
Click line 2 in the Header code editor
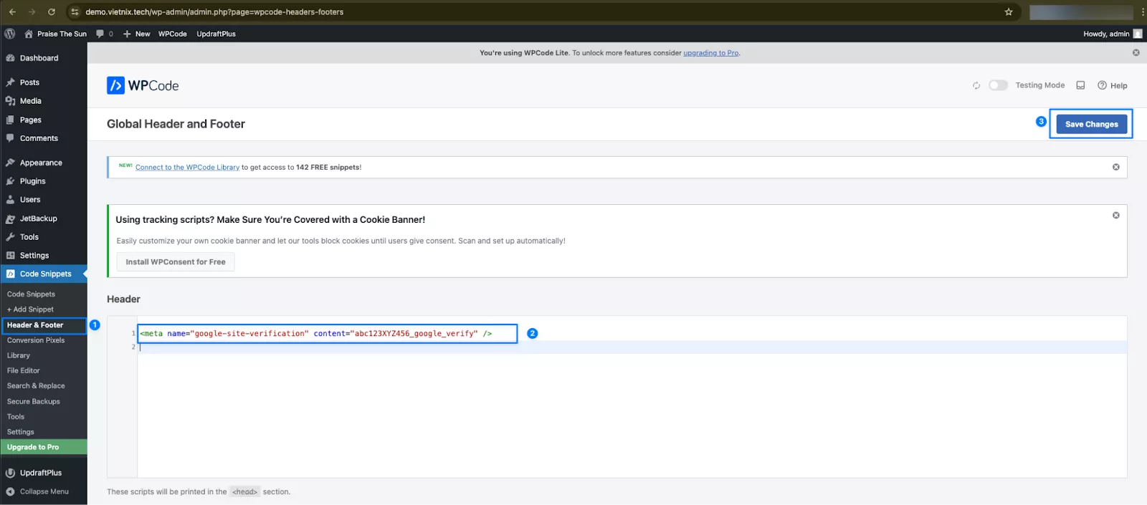632,347
